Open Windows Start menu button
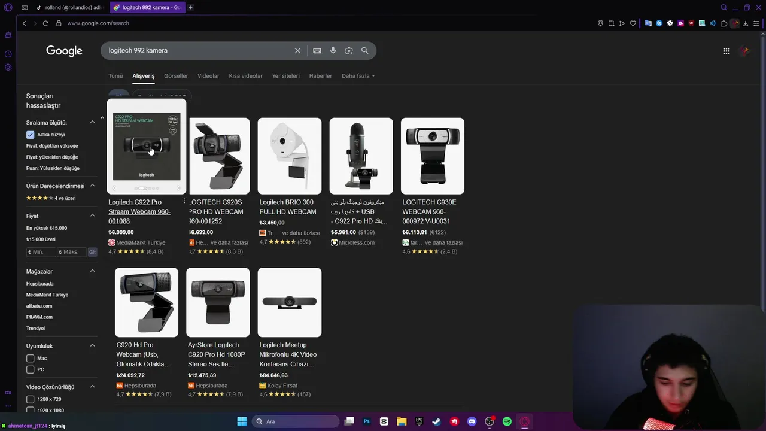Viewport: 766px width, 431px height. [242, 421]
